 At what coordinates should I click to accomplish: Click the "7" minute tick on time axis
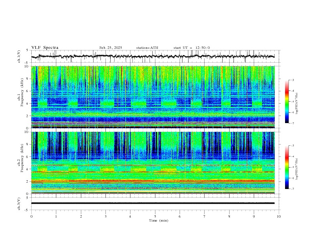click(x=205, y=216)
